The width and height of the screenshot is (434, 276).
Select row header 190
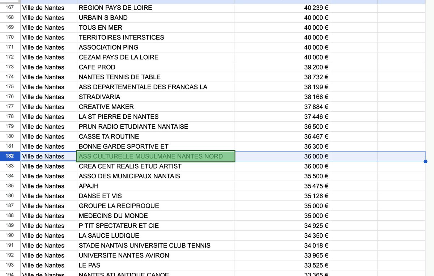pos(10,235)
